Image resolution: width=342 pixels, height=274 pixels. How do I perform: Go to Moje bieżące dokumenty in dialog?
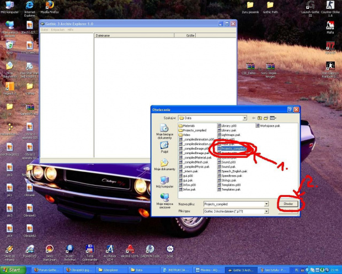tap(165, 131)
